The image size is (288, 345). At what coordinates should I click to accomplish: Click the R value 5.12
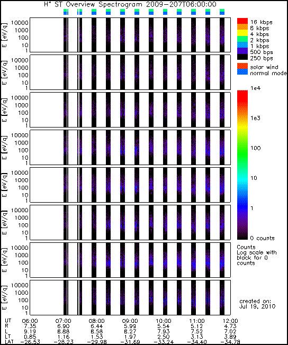tap(197, 326)
